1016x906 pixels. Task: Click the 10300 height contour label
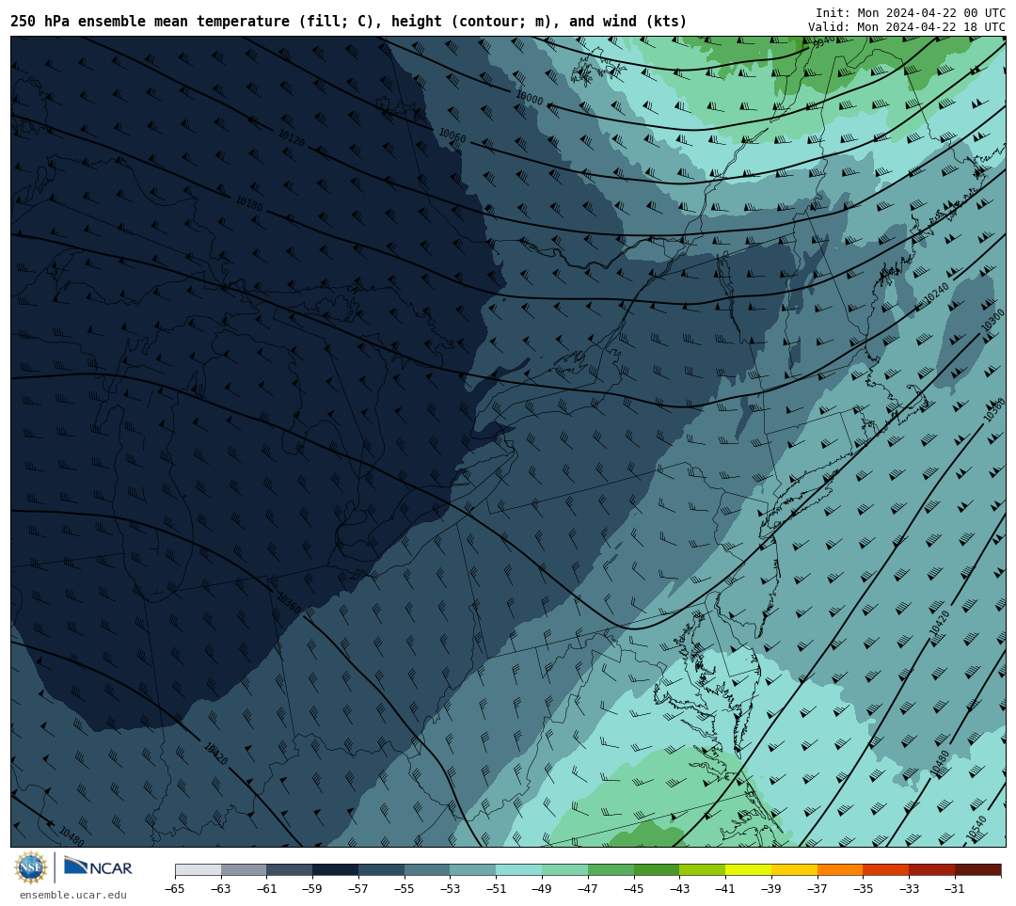click(992, 321)
